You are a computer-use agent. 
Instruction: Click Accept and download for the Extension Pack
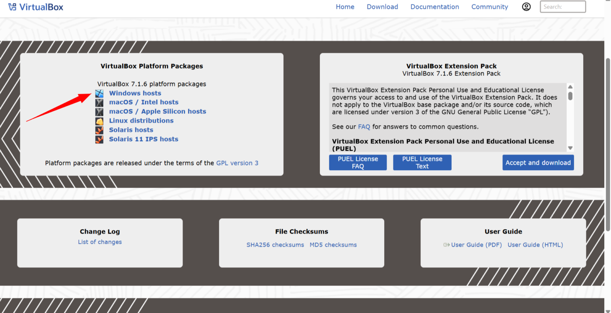pyautogui.click(x=538, y=162)
